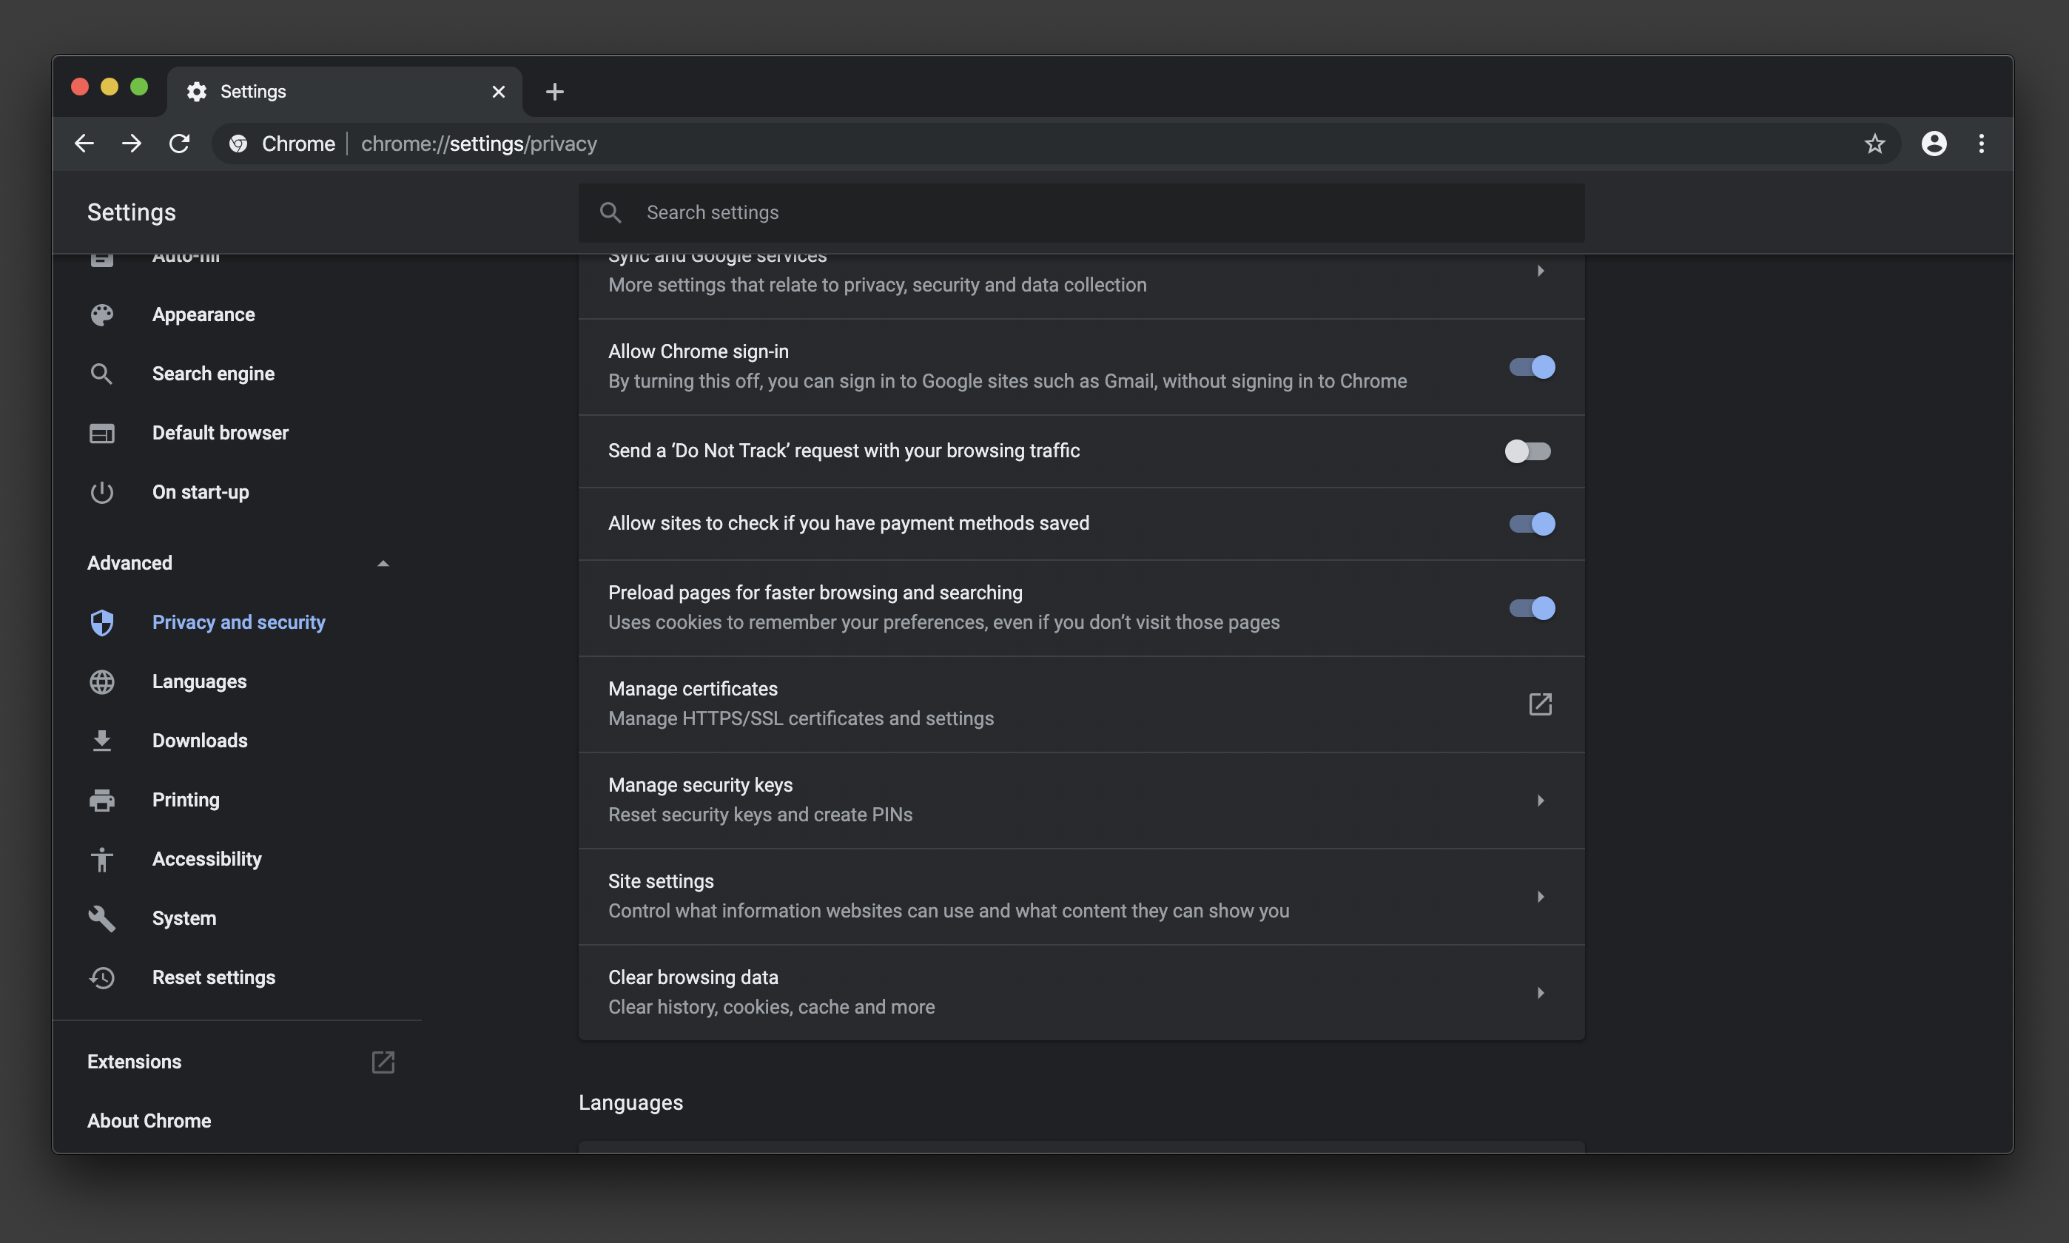The image size is (2069, 1243).
Task: Expand Site settings chevron
Action: click(1540, 896)
